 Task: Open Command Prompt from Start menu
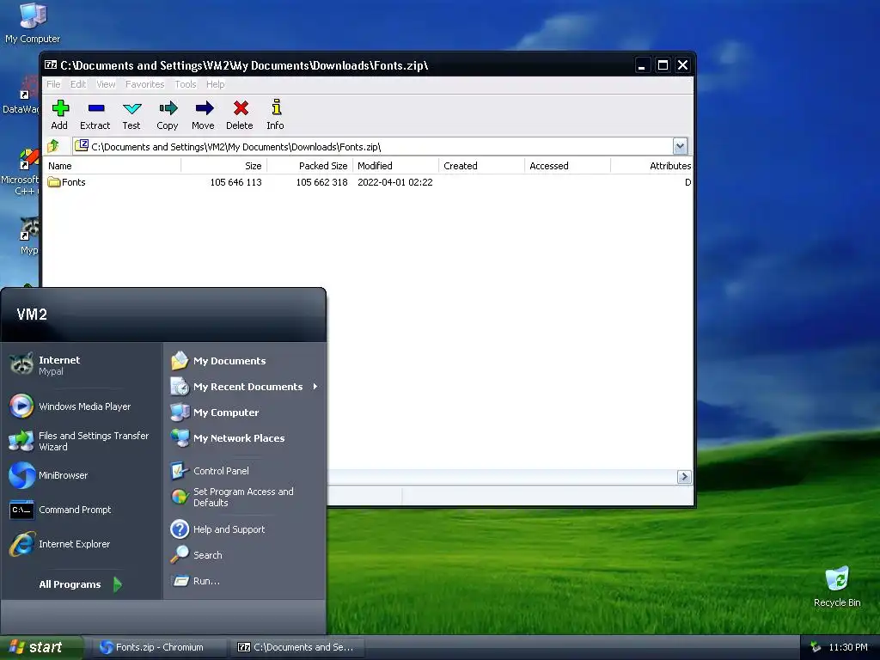coord(82,510)
